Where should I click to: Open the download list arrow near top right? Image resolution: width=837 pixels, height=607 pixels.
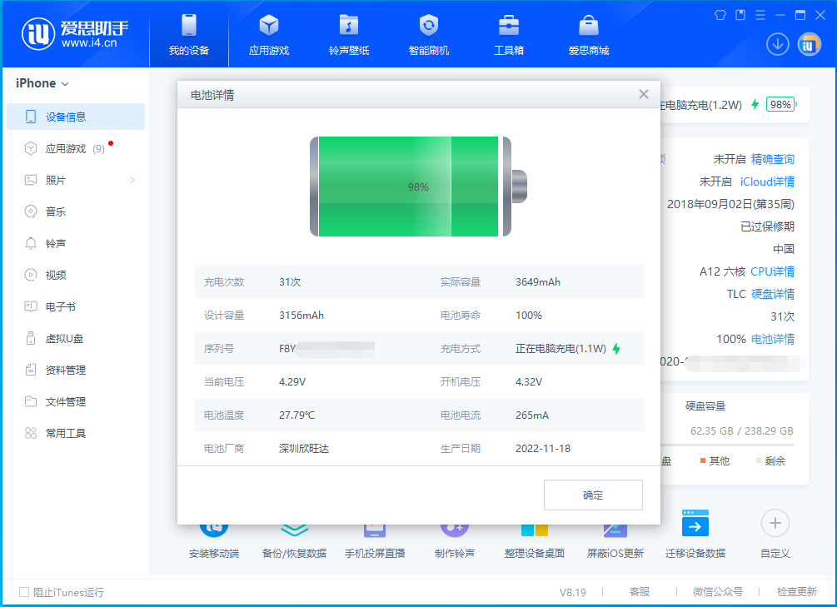tap(777, 44)
